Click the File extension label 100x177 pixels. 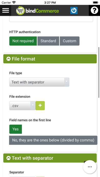pos(20,97)
